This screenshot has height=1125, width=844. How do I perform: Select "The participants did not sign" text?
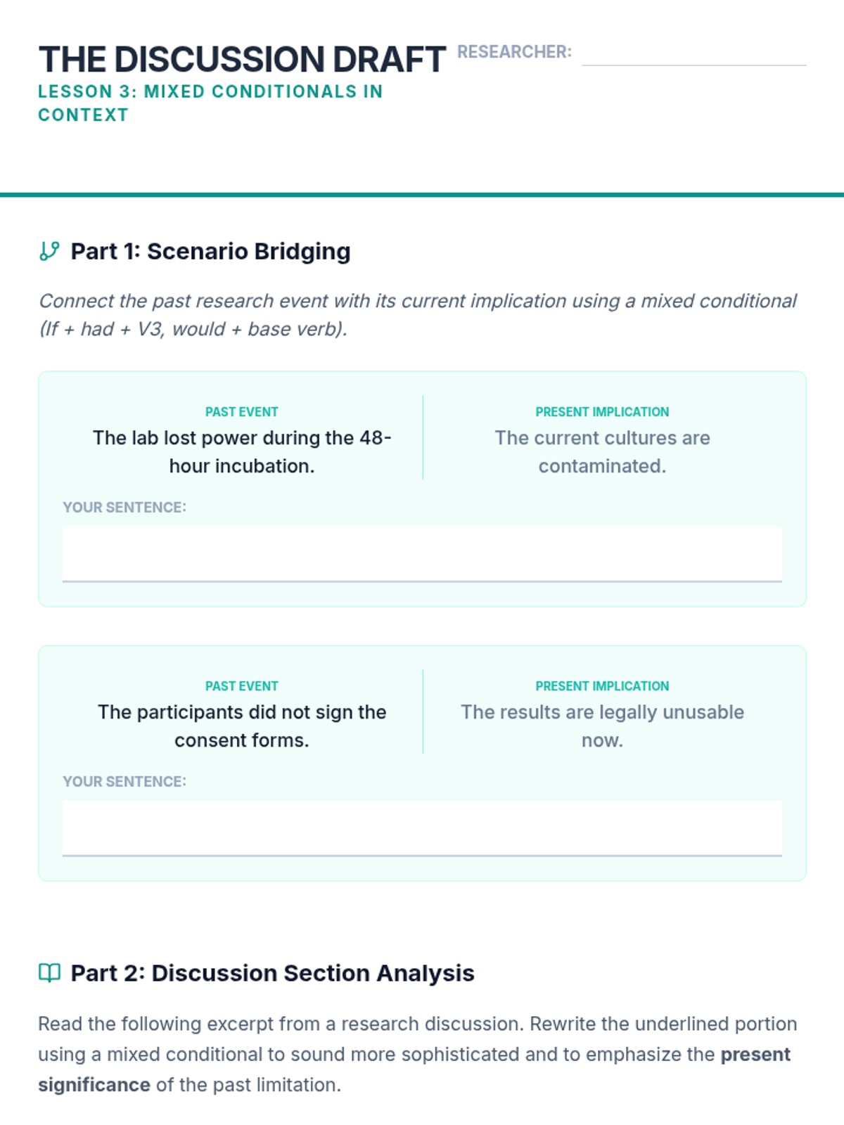(x=241, y=726)
